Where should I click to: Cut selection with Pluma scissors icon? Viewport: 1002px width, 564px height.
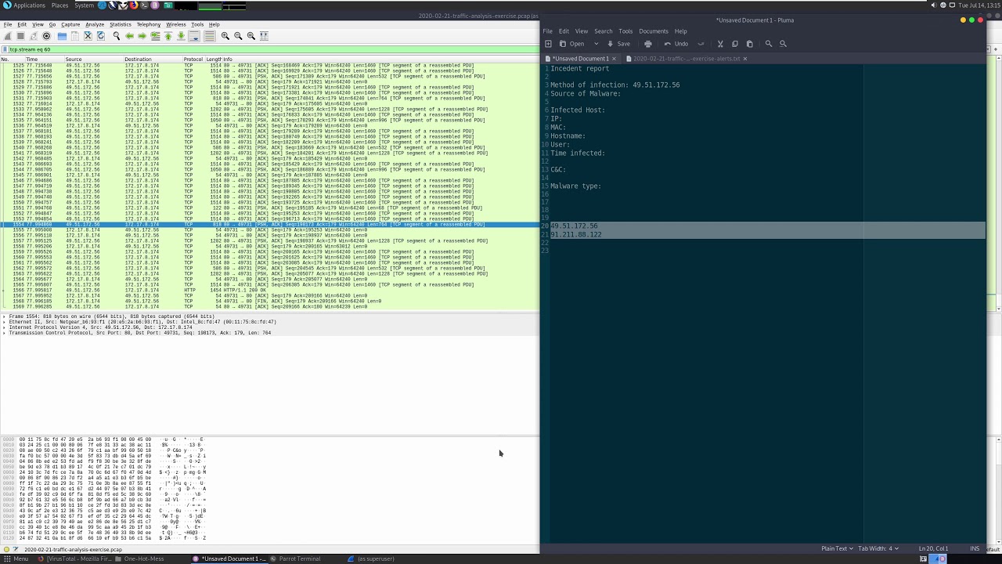(720, 44)
